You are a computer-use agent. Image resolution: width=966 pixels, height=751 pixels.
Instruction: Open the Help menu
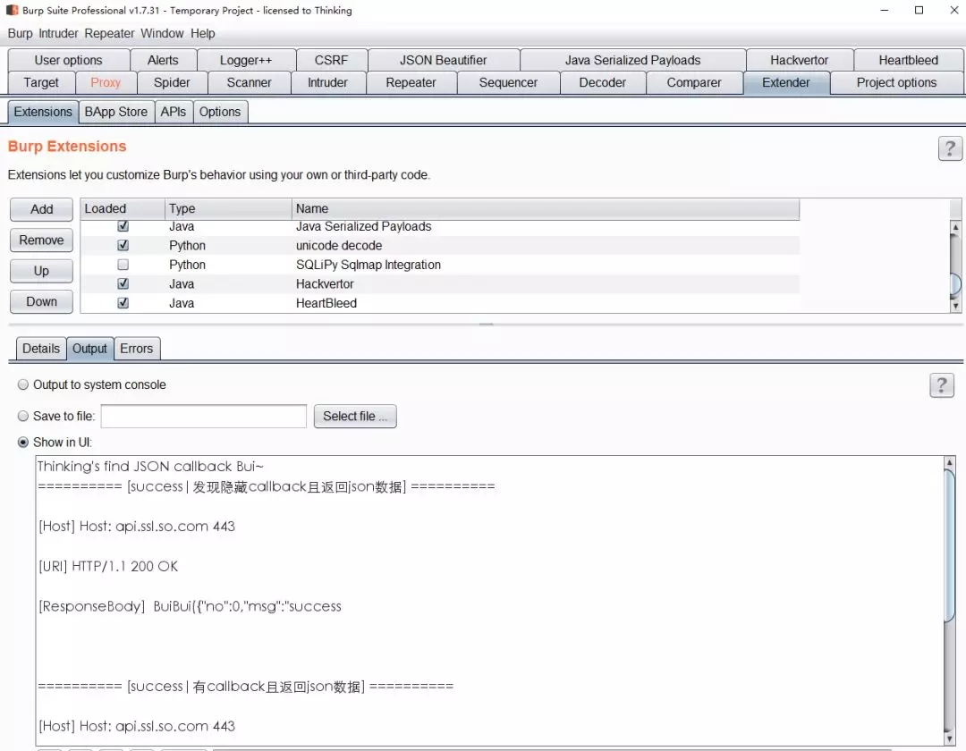pos(203,33)
